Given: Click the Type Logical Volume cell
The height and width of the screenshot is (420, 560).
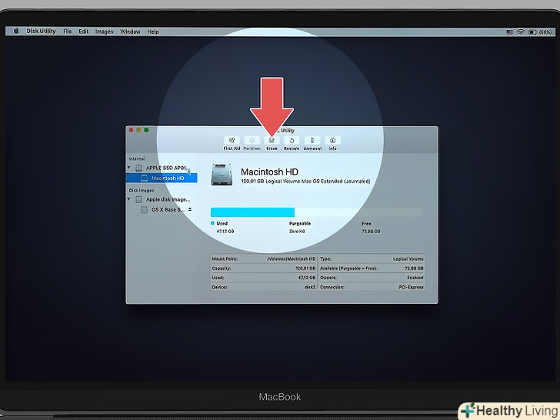Looking at the screenshot, I should click(x=372, y=258).
